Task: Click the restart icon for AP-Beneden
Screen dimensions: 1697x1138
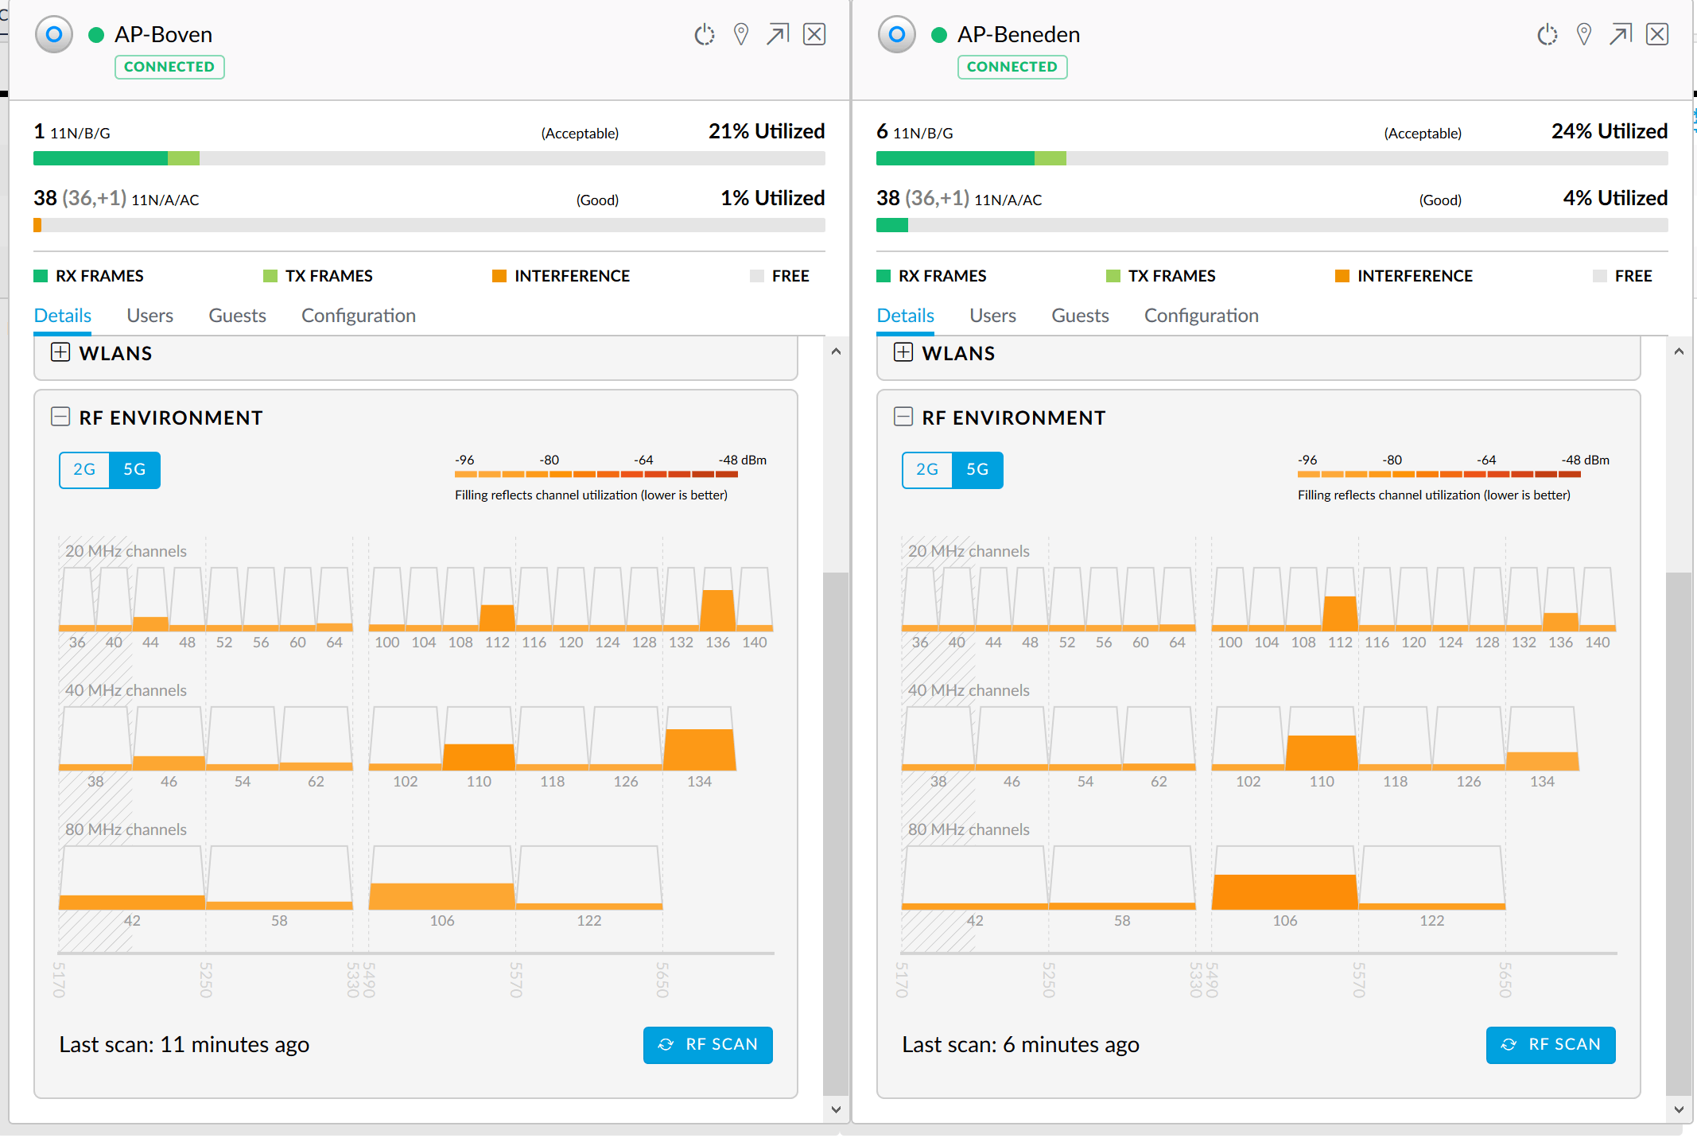Action: click(x=1547, y=35)
